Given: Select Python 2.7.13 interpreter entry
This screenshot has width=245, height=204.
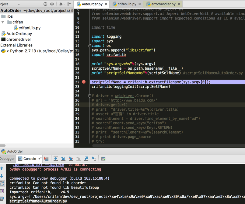Looking at the screenshot, I should tap(37, 51).
